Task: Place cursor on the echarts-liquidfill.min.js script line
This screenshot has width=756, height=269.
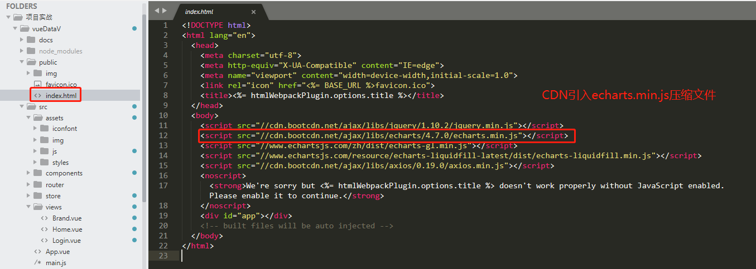Action: 451,155
